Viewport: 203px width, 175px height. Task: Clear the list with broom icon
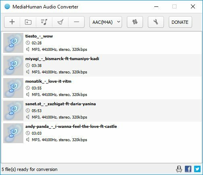[60, 22]
